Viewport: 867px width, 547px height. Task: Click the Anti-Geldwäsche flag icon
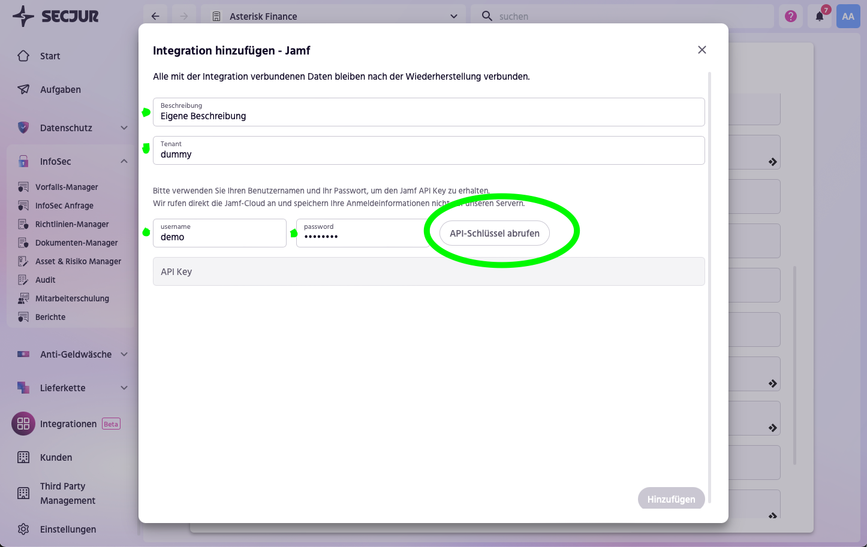23,354
